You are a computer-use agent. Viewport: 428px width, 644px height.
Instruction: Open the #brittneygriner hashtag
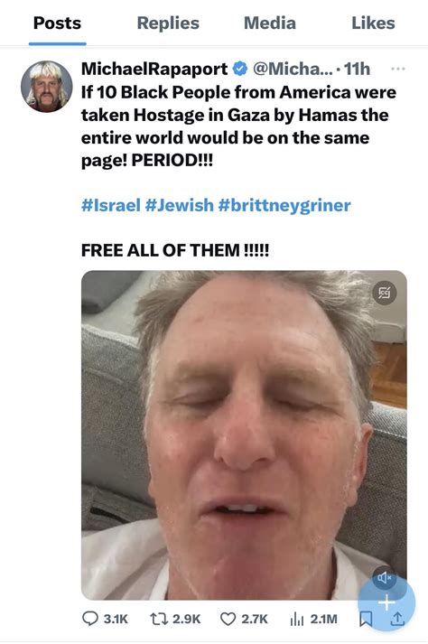284,205
